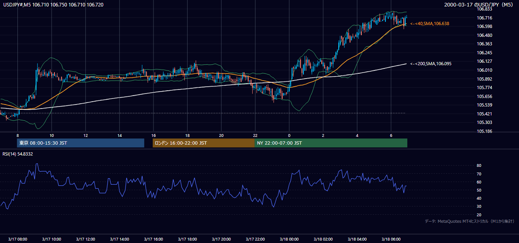Click price axis value 106.127
The image size is (519, 243).
coord(484,62)
